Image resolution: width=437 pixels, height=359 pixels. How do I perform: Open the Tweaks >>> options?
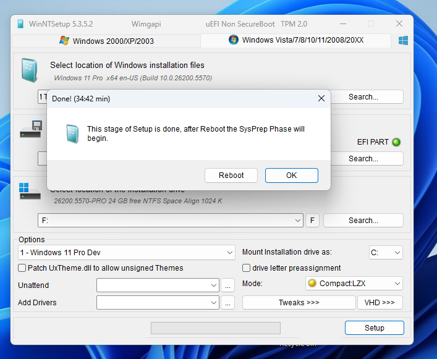point(299,303)
